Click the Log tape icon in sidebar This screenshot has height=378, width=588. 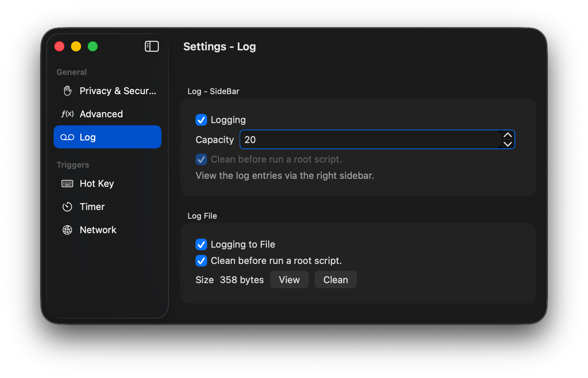pyautogui.click(x=67, y=137)
